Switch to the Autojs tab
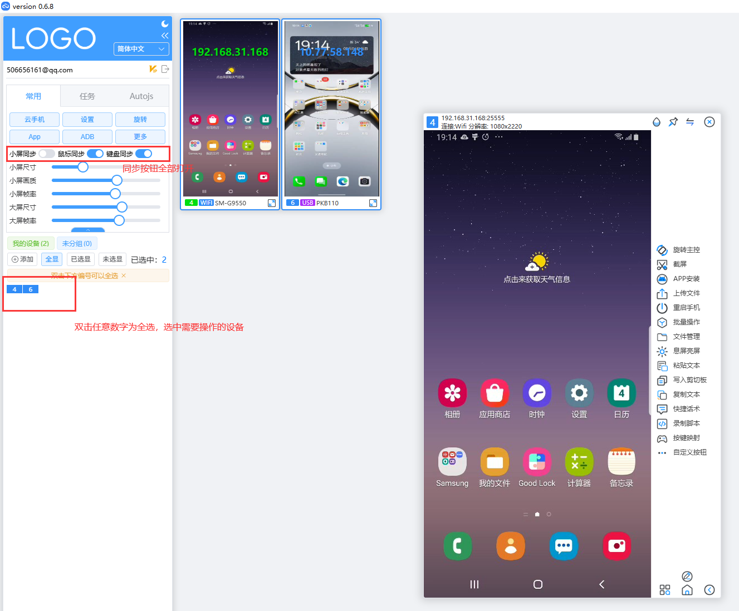 141,96
